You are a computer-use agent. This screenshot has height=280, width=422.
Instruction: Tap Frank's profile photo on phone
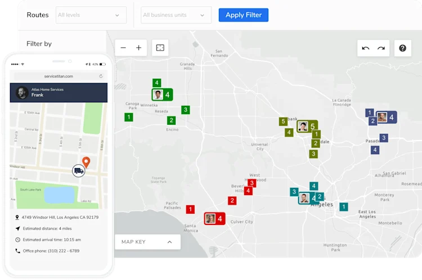(22, 93)
